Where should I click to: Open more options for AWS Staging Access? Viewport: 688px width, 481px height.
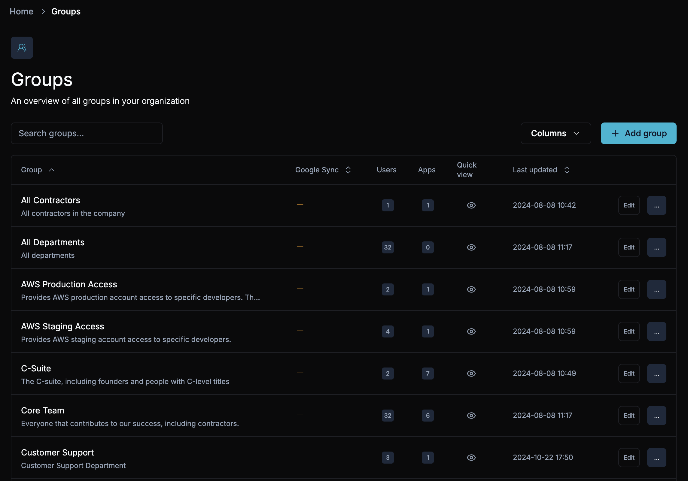[x=656, y=331]
